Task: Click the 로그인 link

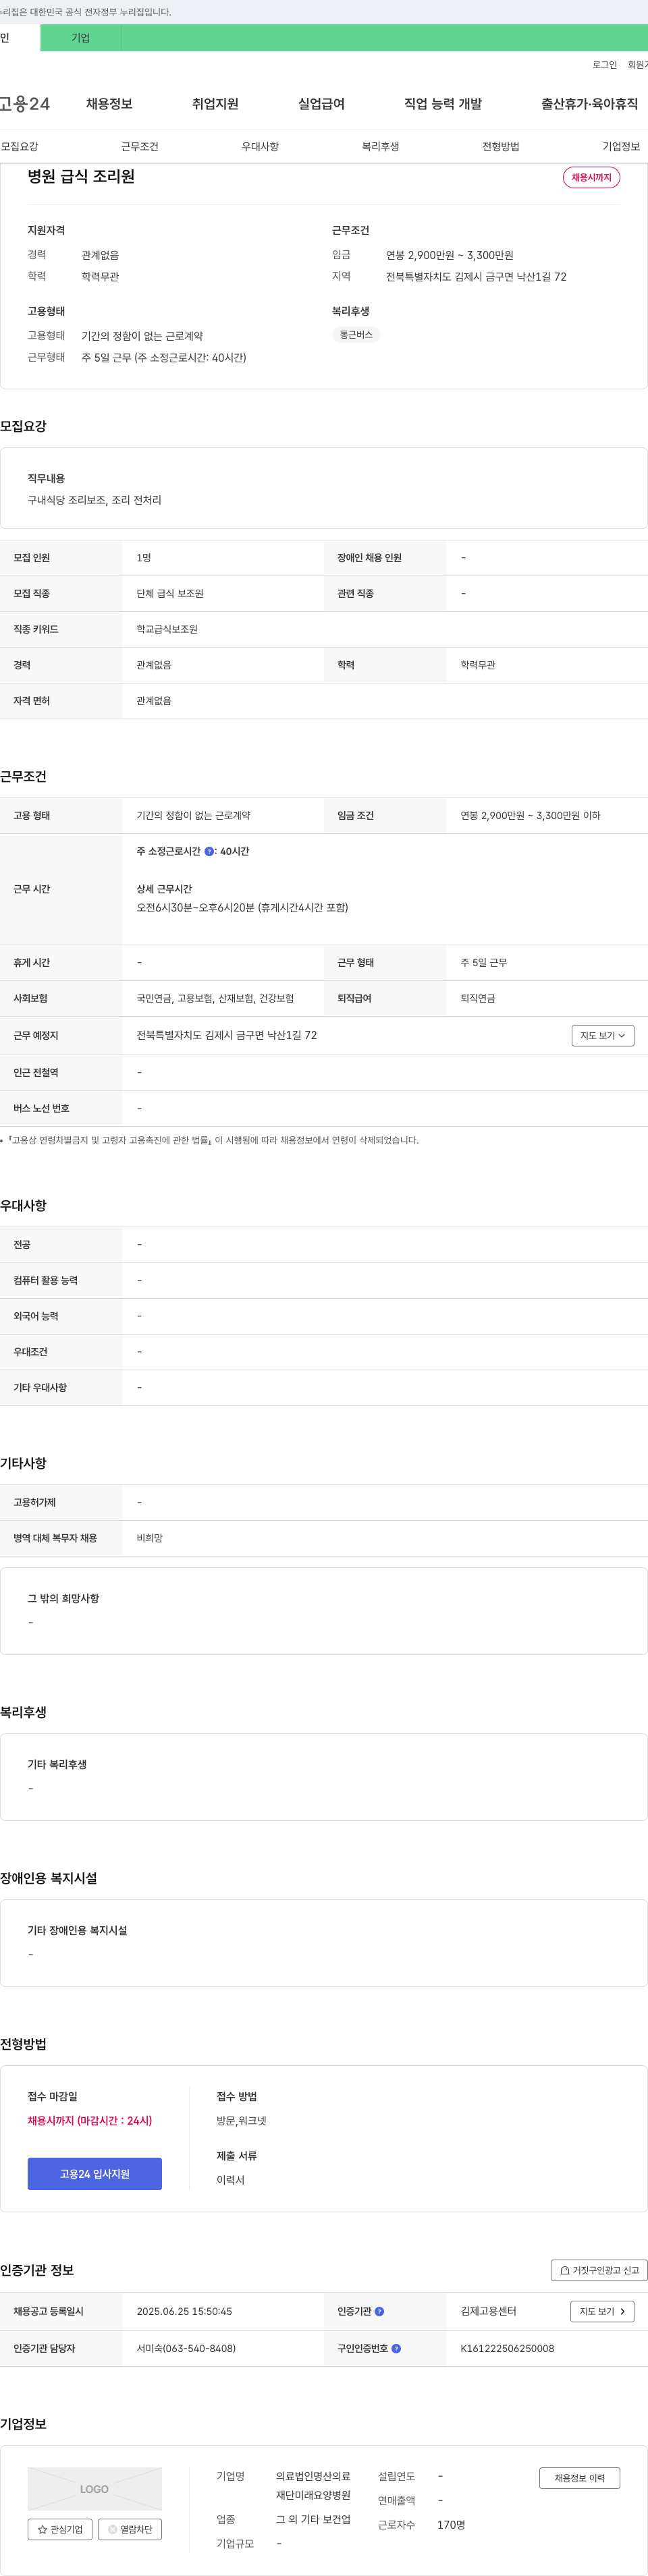Action: [604, 65]
